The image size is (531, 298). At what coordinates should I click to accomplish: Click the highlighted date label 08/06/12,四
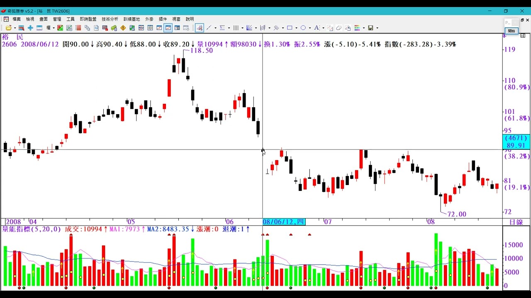click(x=284, y=222)
